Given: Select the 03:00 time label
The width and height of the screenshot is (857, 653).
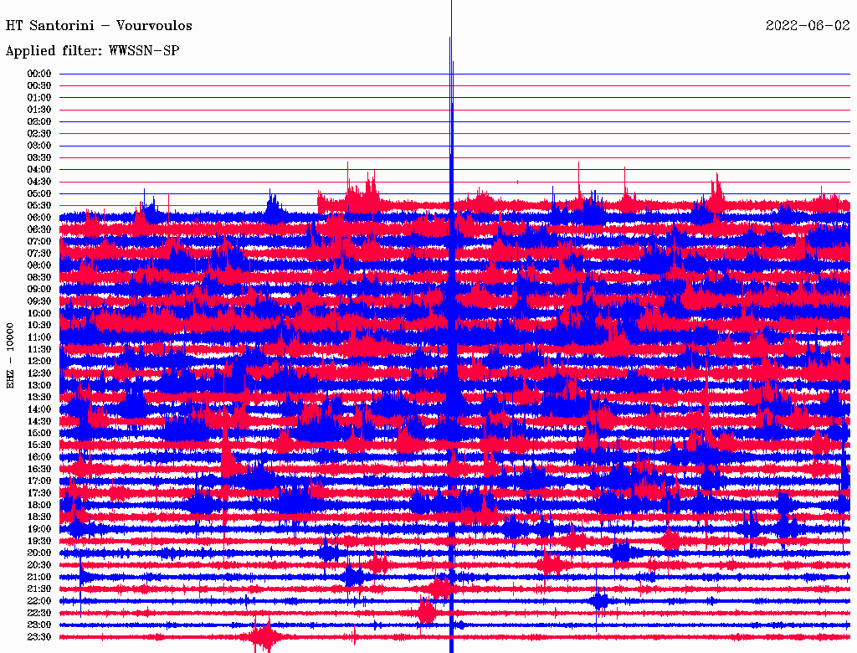Looking at the screenshot, I should click(x=39, y=146).
